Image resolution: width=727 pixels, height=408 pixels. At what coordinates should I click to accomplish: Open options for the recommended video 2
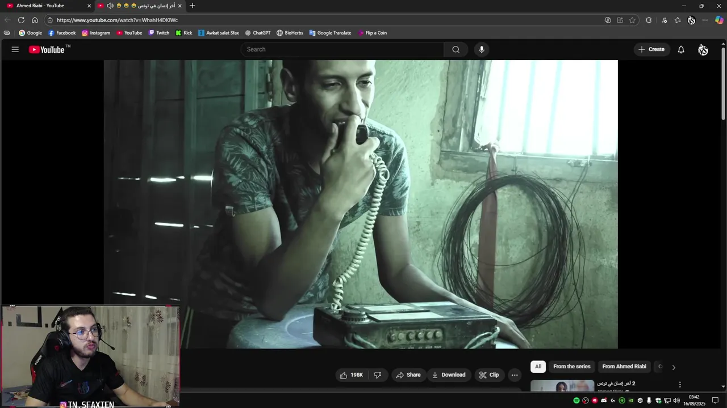(680, 384)
